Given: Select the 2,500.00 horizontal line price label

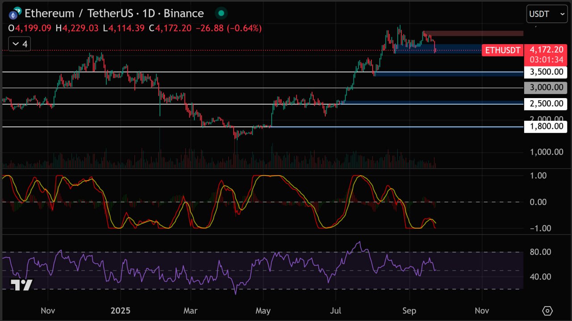Looking at the screenshot, I should (546, 104).
